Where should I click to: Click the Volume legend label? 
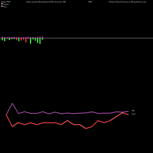pos(6,4)
